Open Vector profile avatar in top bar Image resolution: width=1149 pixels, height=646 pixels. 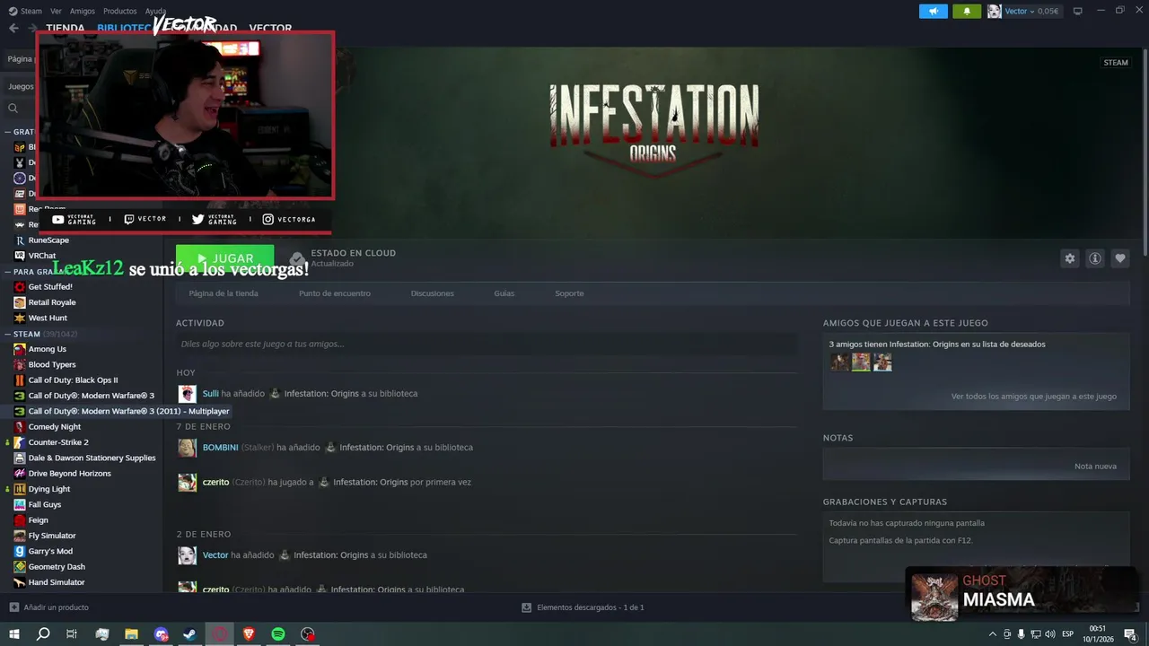click(995, 11)
